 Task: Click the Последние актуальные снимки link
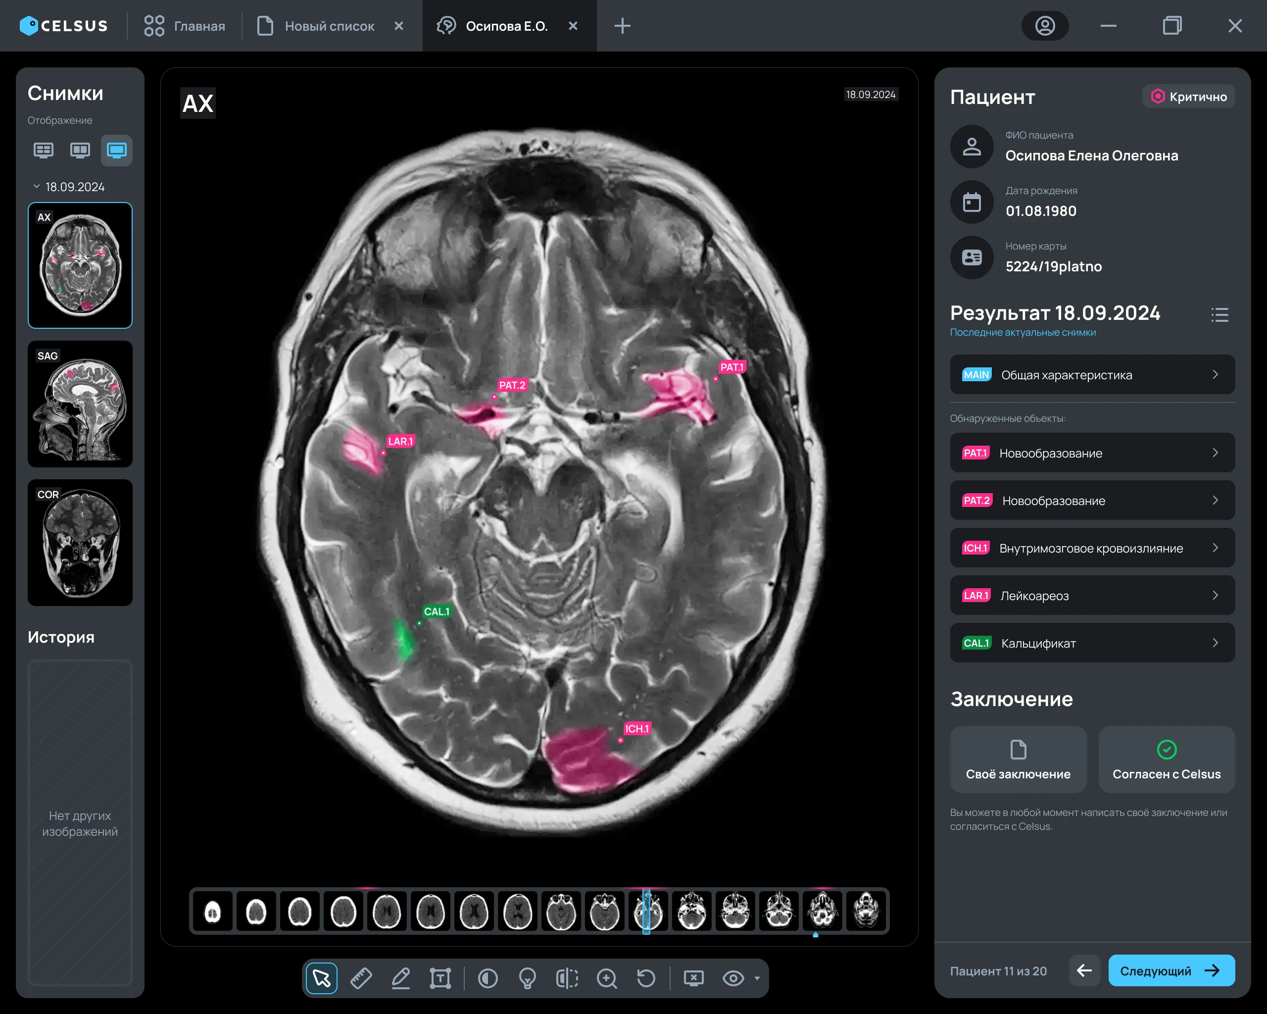tap(1023, 332)
